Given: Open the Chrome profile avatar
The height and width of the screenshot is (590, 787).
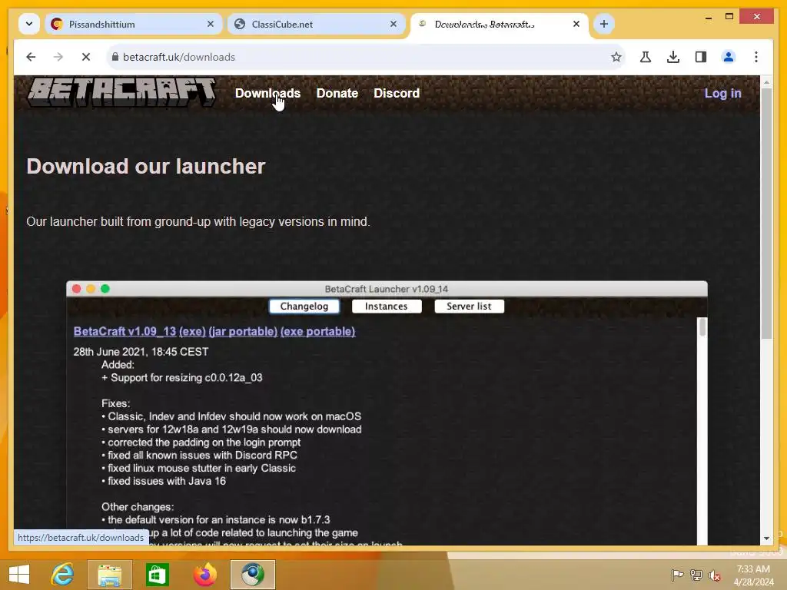Looking at the screenshot, I should (729, 57).
